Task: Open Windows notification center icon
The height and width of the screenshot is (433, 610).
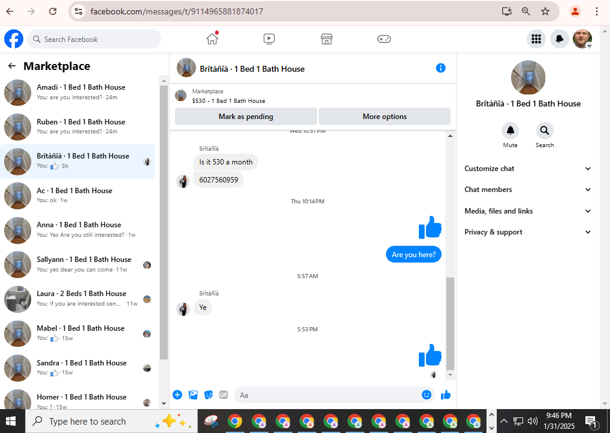Action: 591,421
